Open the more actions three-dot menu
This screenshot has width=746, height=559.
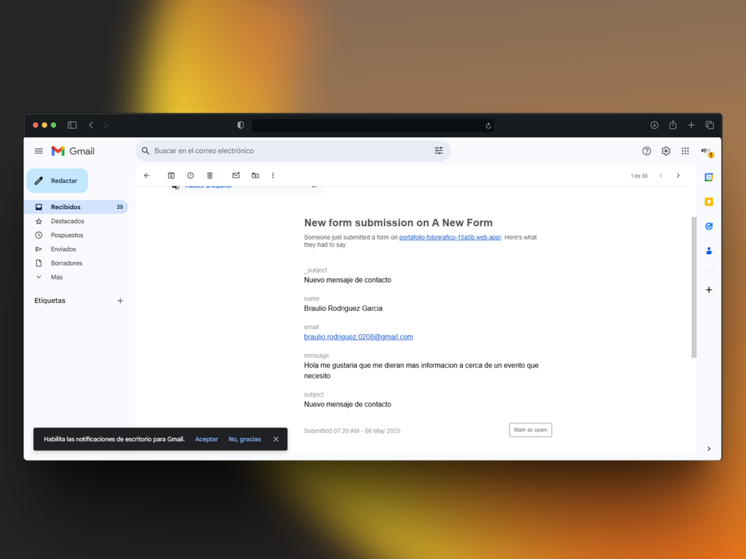pos(273,175)
